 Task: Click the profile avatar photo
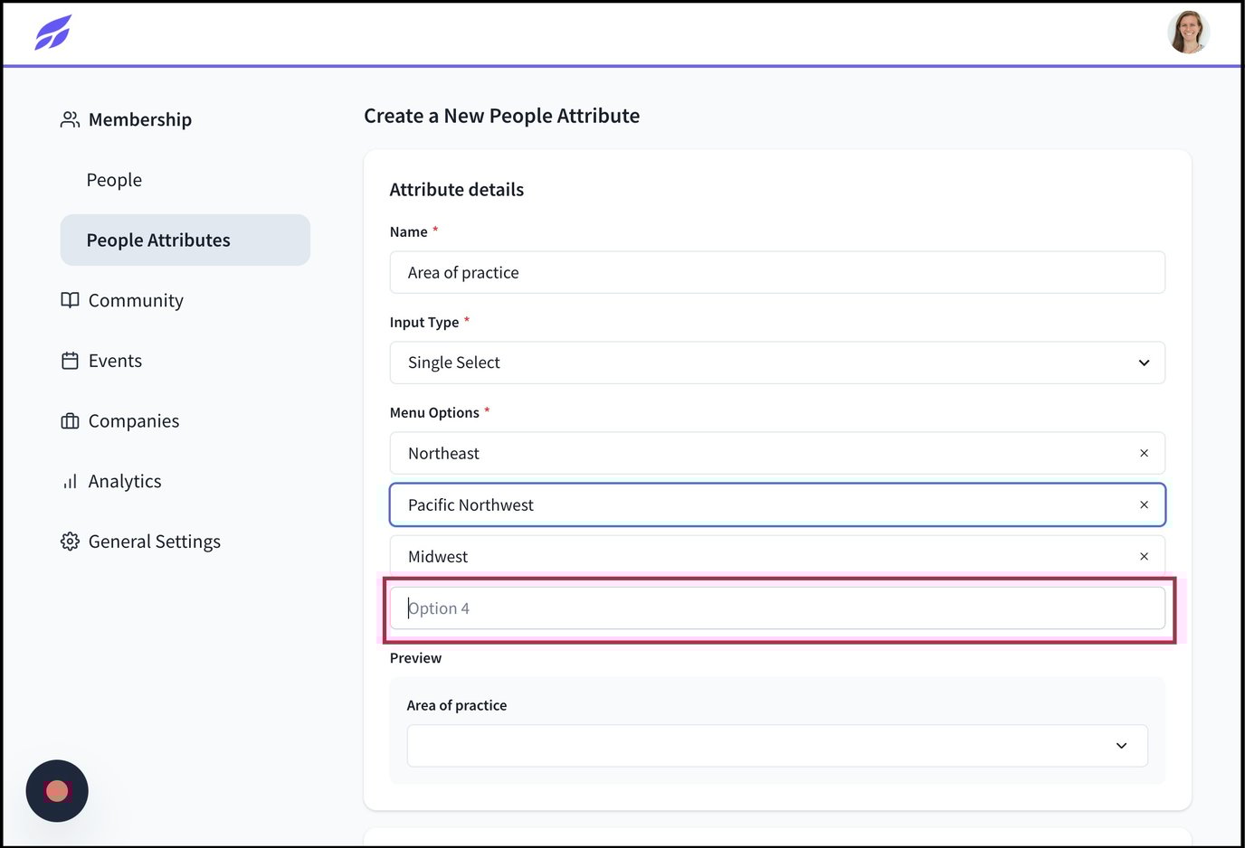click(x=1188, y=32)
